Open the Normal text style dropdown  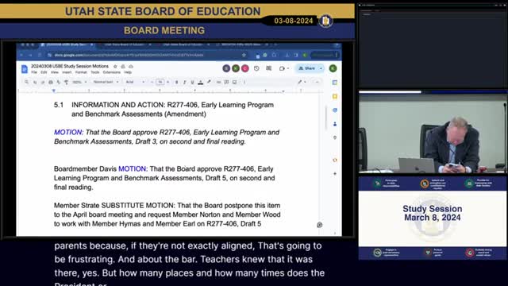click(106, 82)
